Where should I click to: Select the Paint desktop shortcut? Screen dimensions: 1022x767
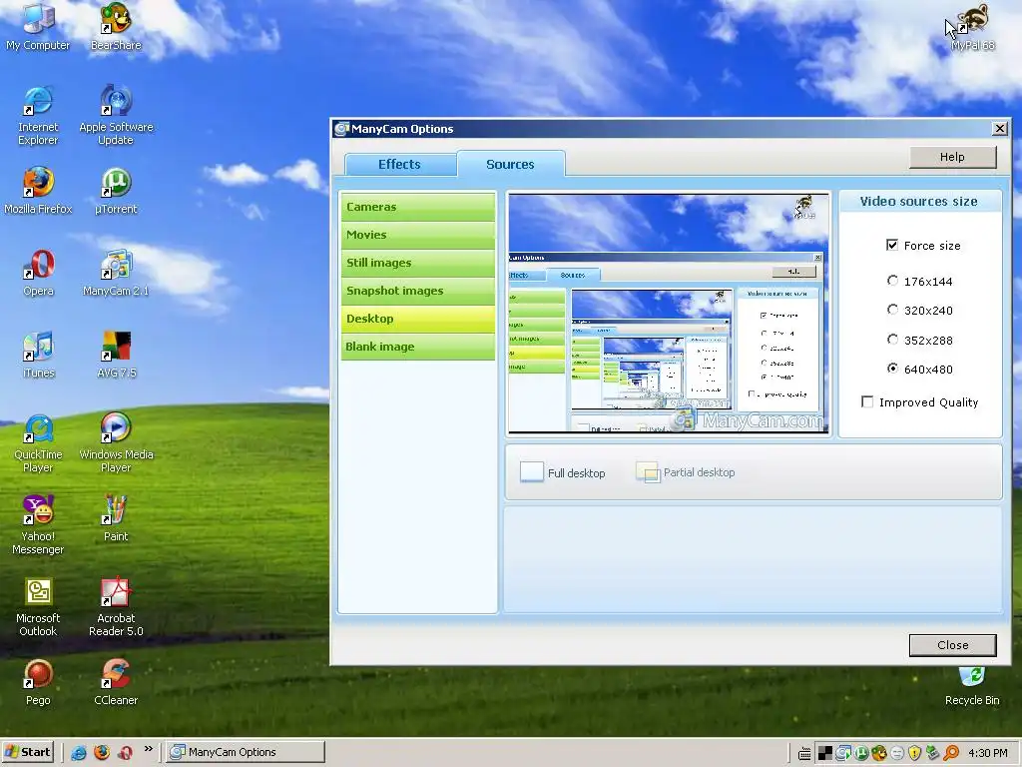[x=116, y=519]
